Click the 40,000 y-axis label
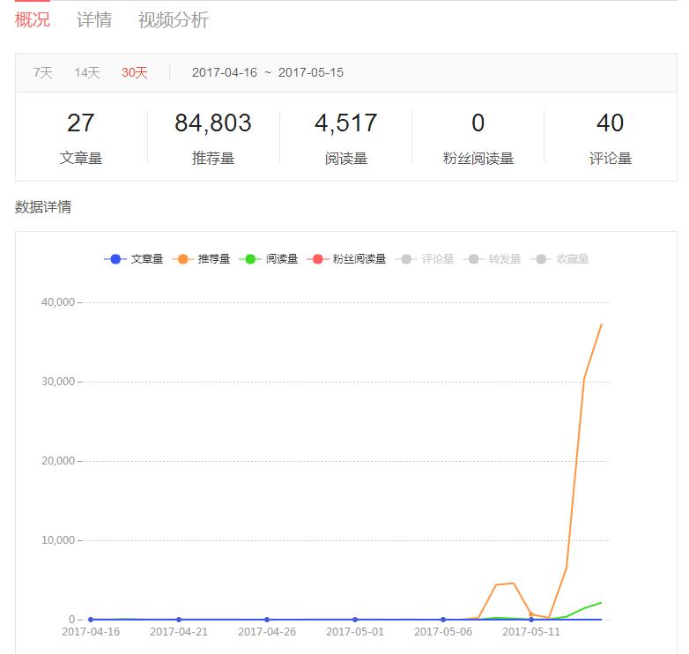The height and width of the screenshot is (654, 689). coord(58,302)
